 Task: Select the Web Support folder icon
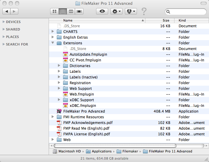point(65,89)
